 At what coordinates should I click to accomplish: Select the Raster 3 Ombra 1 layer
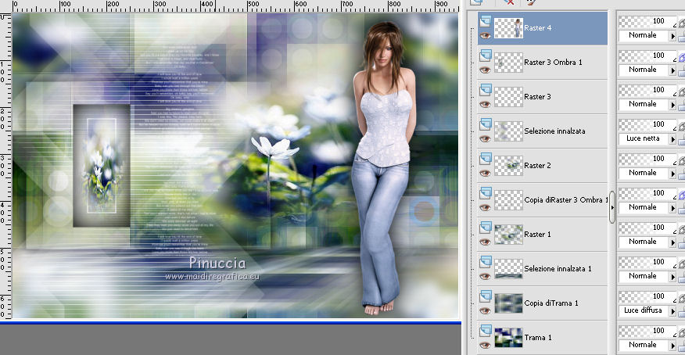pyautogui.click(x=555, y=62)
